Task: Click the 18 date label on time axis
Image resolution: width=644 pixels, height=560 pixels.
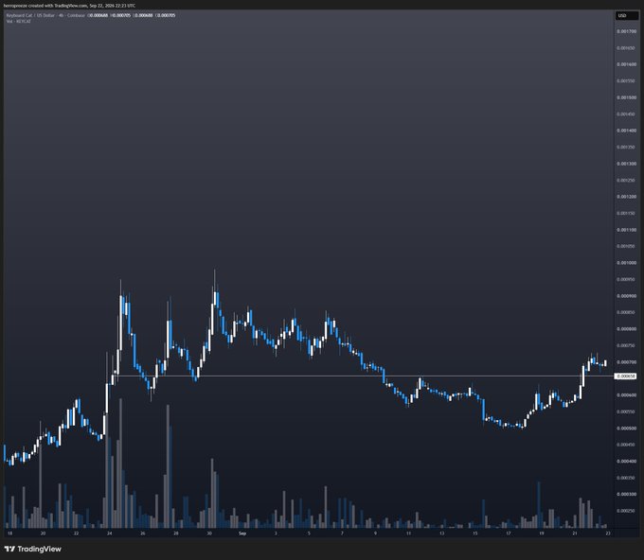Action: point(9,534)
